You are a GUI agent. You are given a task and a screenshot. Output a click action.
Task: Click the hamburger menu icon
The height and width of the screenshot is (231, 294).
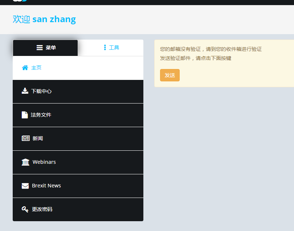pyautogui.click(x=40, y=48)
